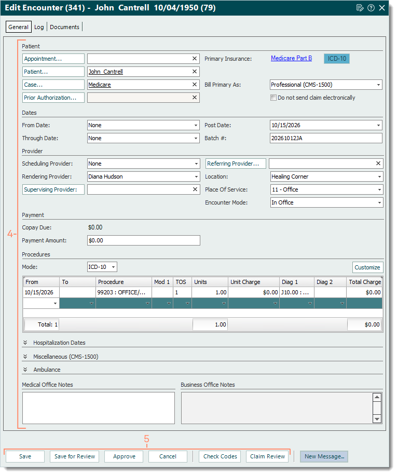The height and width of the screenshot is (475, 397).
Task: Click the Referring Provider... button
Action: (x=236, y=164)
